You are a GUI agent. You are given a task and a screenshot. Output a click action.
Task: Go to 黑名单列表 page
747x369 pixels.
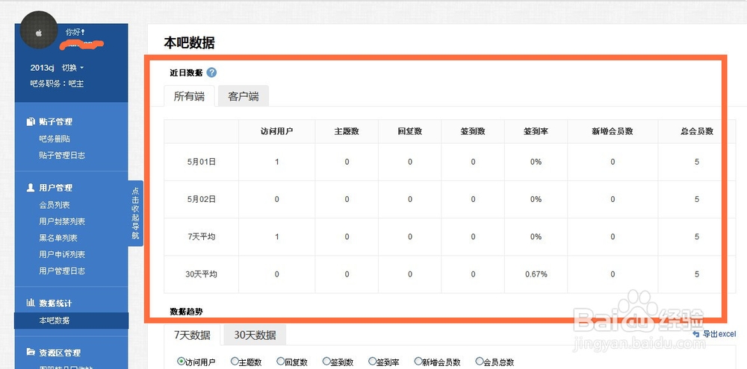pyautogui.click(x=58, y=238)
